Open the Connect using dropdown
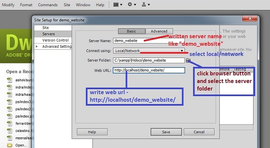This screenshot has height=148, width=270. click(149, 51)
